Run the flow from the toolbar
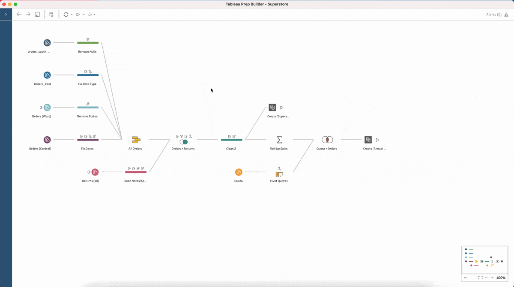 [x=78, y=14]
